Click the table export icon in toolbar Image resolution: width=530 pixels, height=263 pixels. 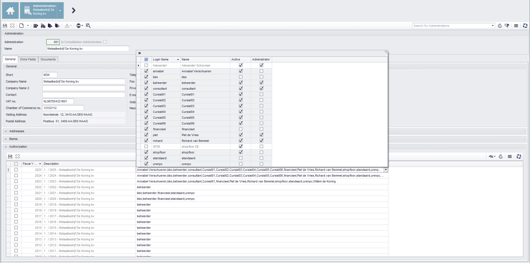coord(36,26)
